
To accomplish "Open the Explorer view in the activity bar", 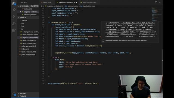I will 14,4.
